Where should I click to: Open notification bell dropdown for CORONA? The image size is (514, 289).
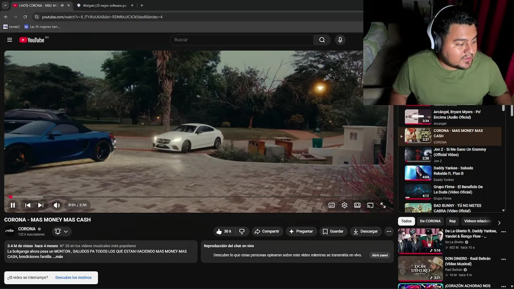coord(61,231)
